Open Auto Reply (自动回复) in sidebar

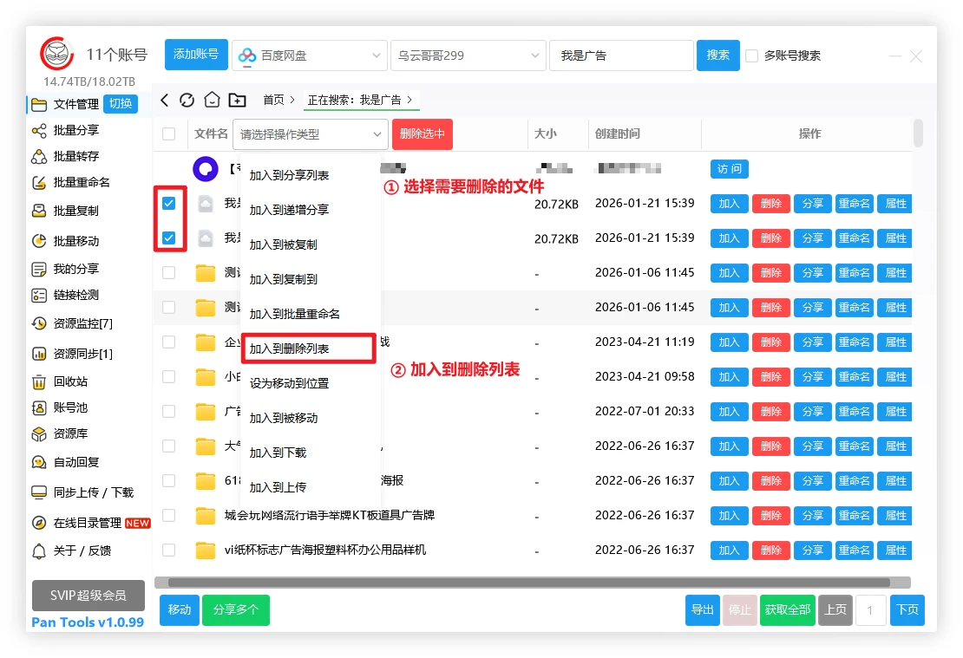point(75,462)
